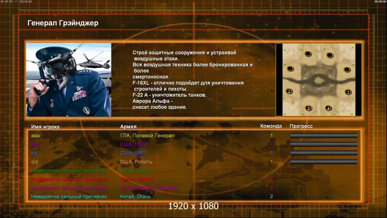
Task: Select player name 'aaa' in the list
Action: coord(35,136)
